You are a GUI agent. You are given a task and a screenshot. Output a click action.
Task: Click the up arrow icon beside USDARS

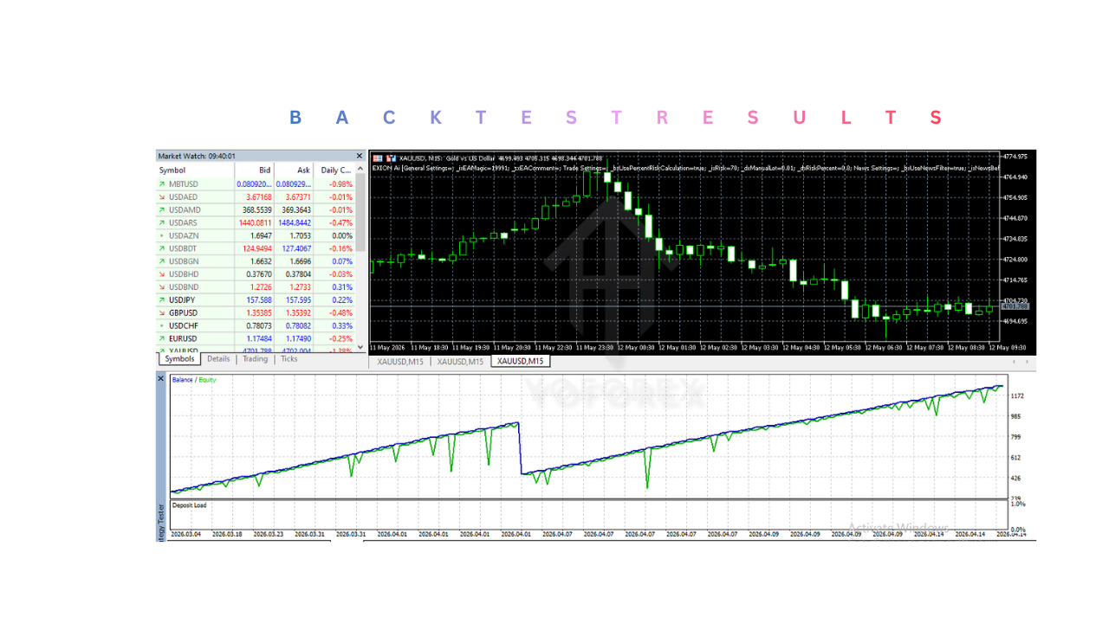[162, 222]
